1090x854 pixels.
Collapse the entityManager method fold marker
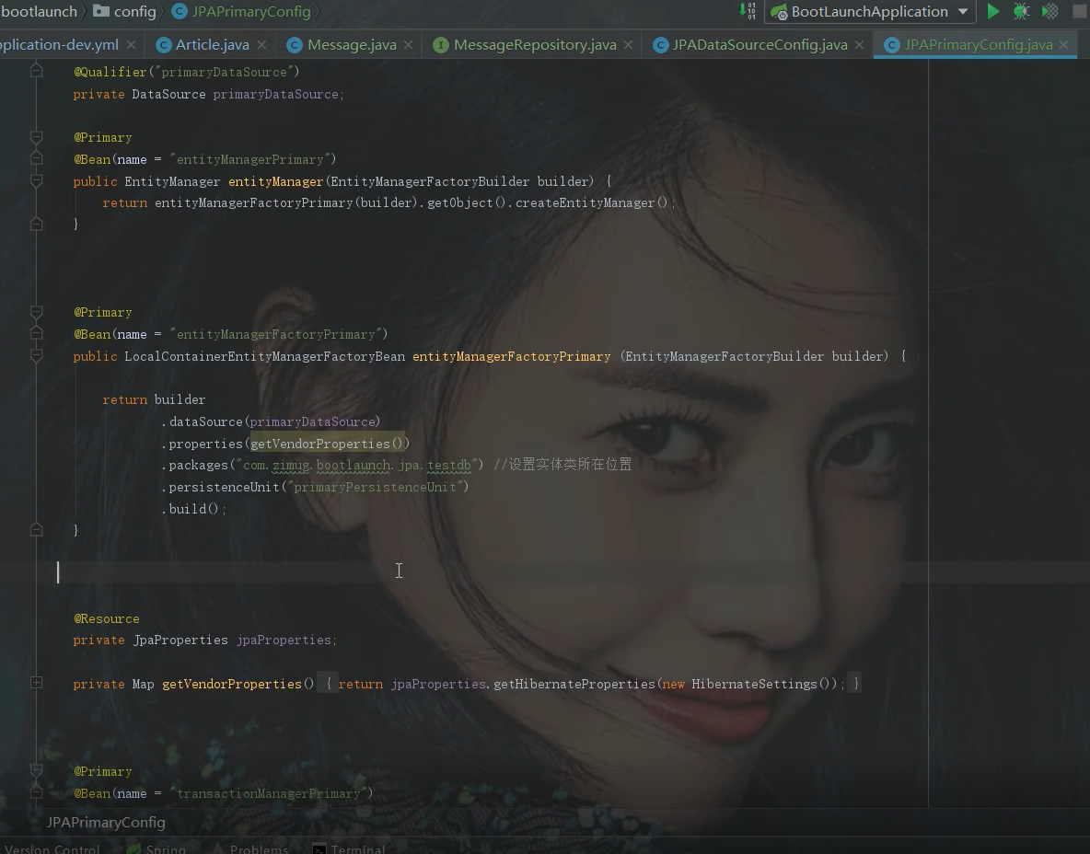tap(37, 180)
